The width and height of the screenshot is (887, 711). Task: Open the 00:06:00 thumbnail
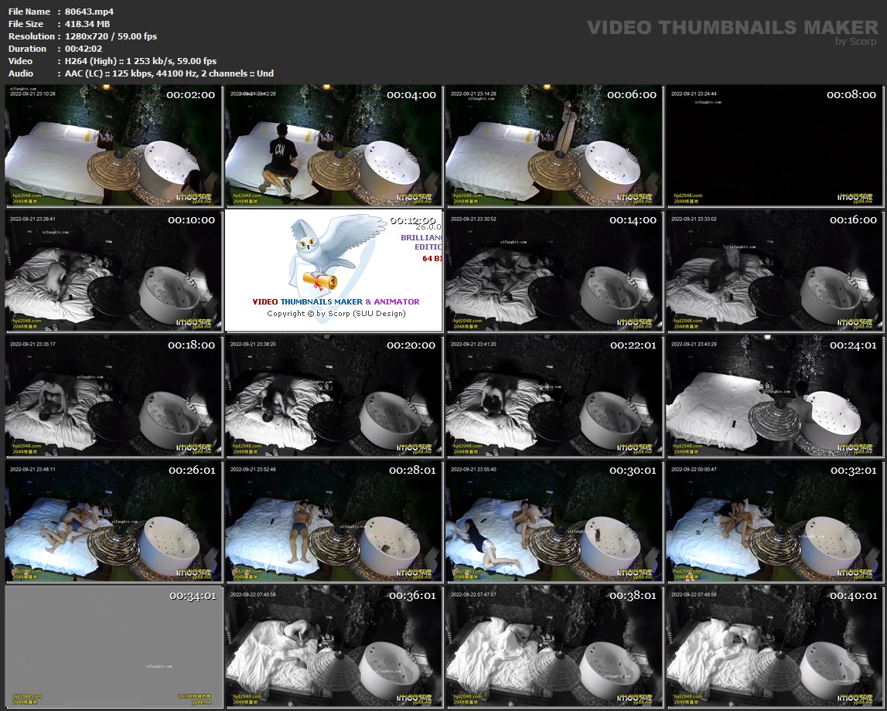coord(554,145)
